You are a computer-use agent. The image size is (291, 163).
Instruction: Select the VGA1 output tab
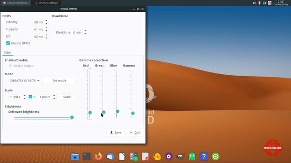(8, 53)
